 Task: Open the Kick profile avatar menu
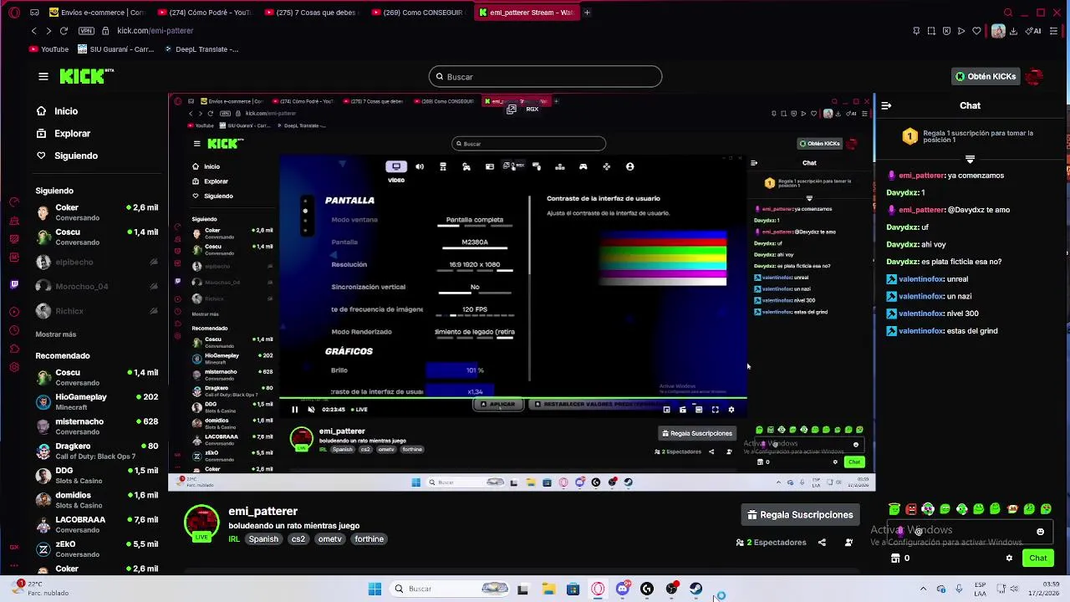tap(1034, 76)
